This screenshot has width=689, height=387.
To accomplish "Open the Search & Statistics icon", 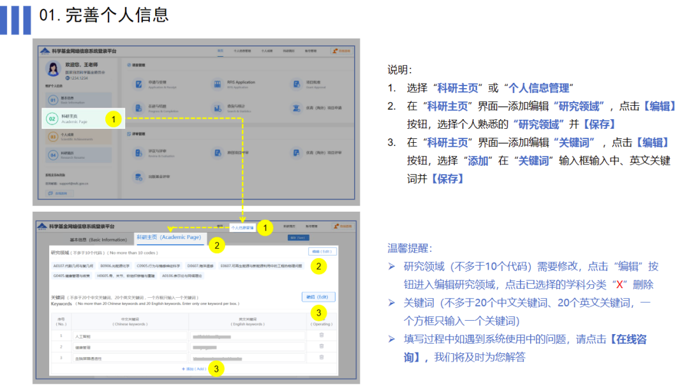I will [x=218, y=108].
